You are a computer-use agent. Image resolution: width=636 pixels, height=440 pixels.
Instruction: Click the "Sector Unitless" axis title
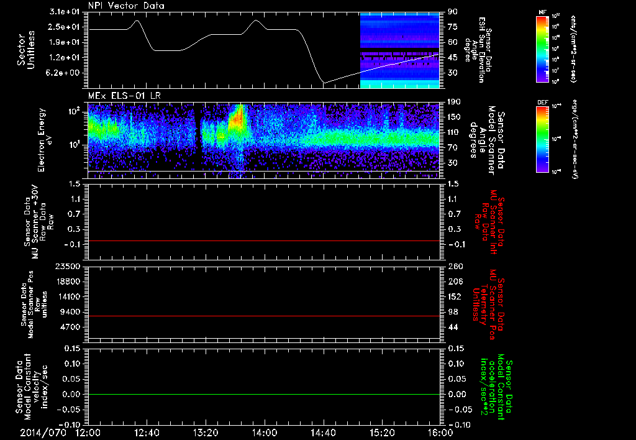click(26, 50)
